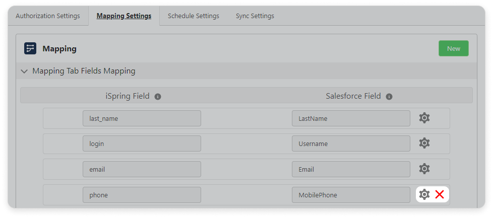Switch to Schedule Settings tab

coord(193,16)
